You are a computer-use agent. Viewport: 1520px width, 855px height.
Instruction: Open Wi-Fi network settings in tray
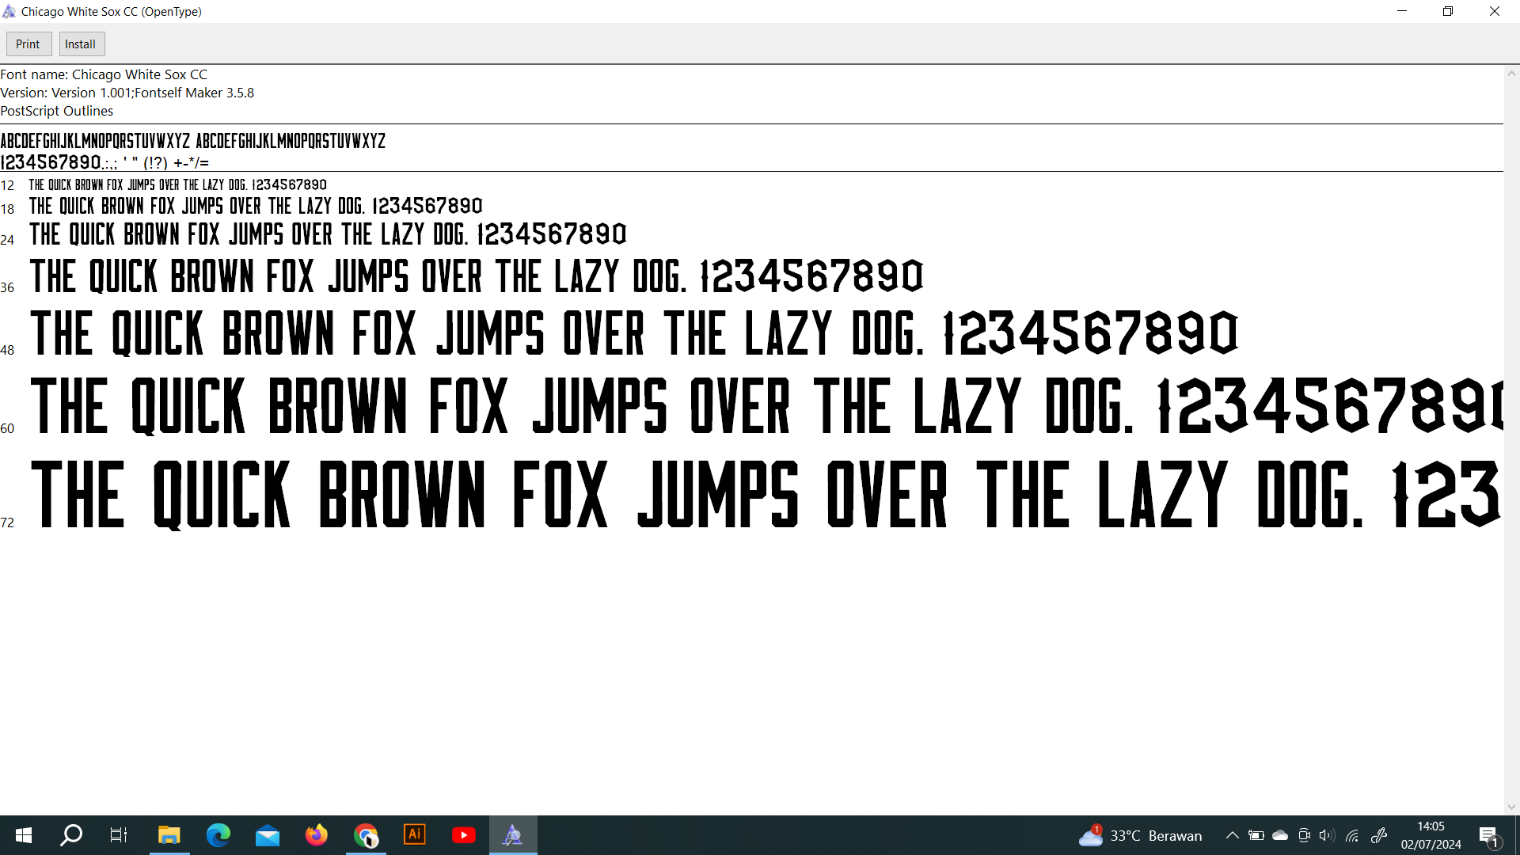click(1352, 835)
